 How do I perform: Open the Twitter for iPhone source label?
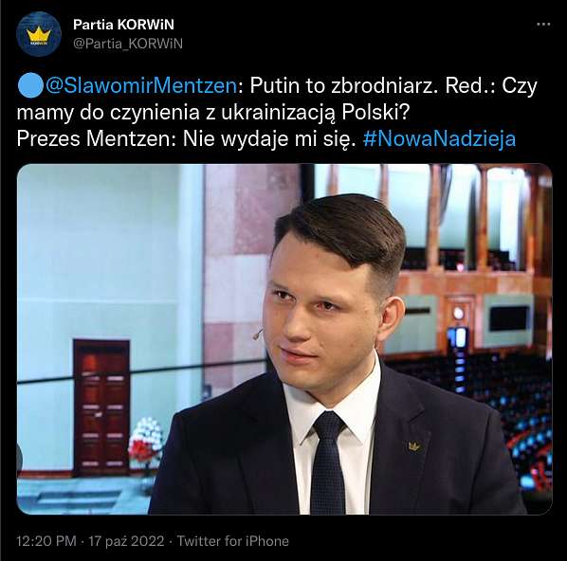tap(233, 541)
